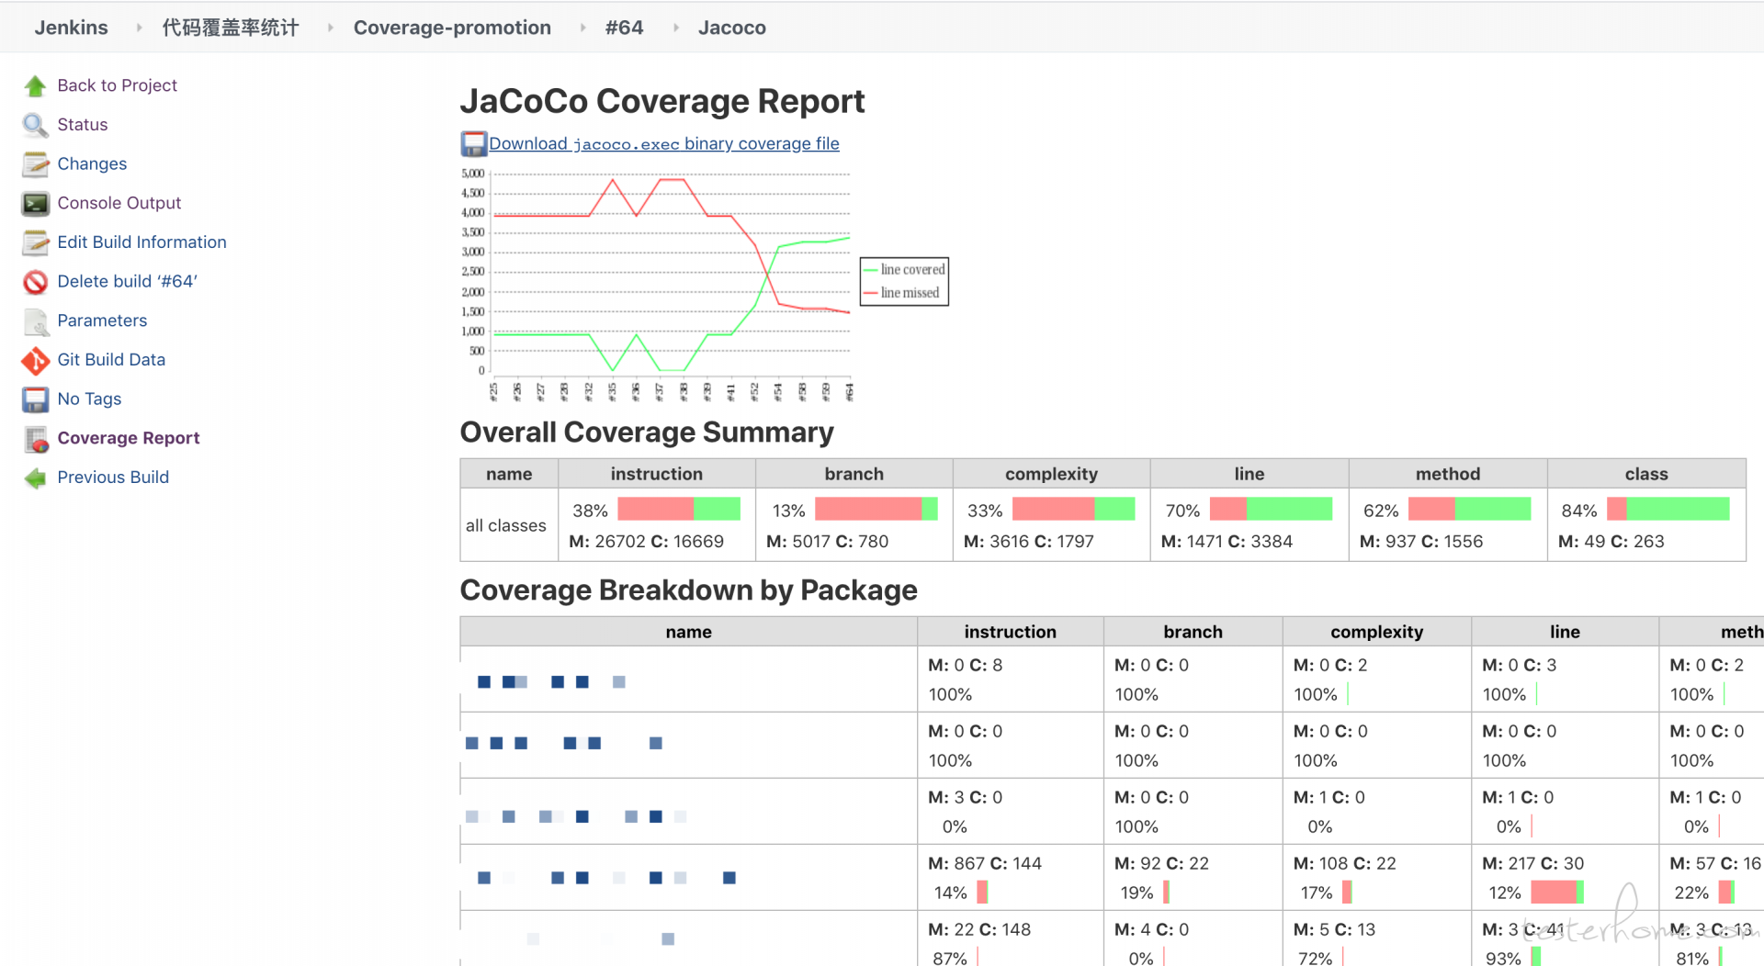The width and height of the screenshot is (1764, 966).
Task: Open the Changes link
Action: pos(92,164)
